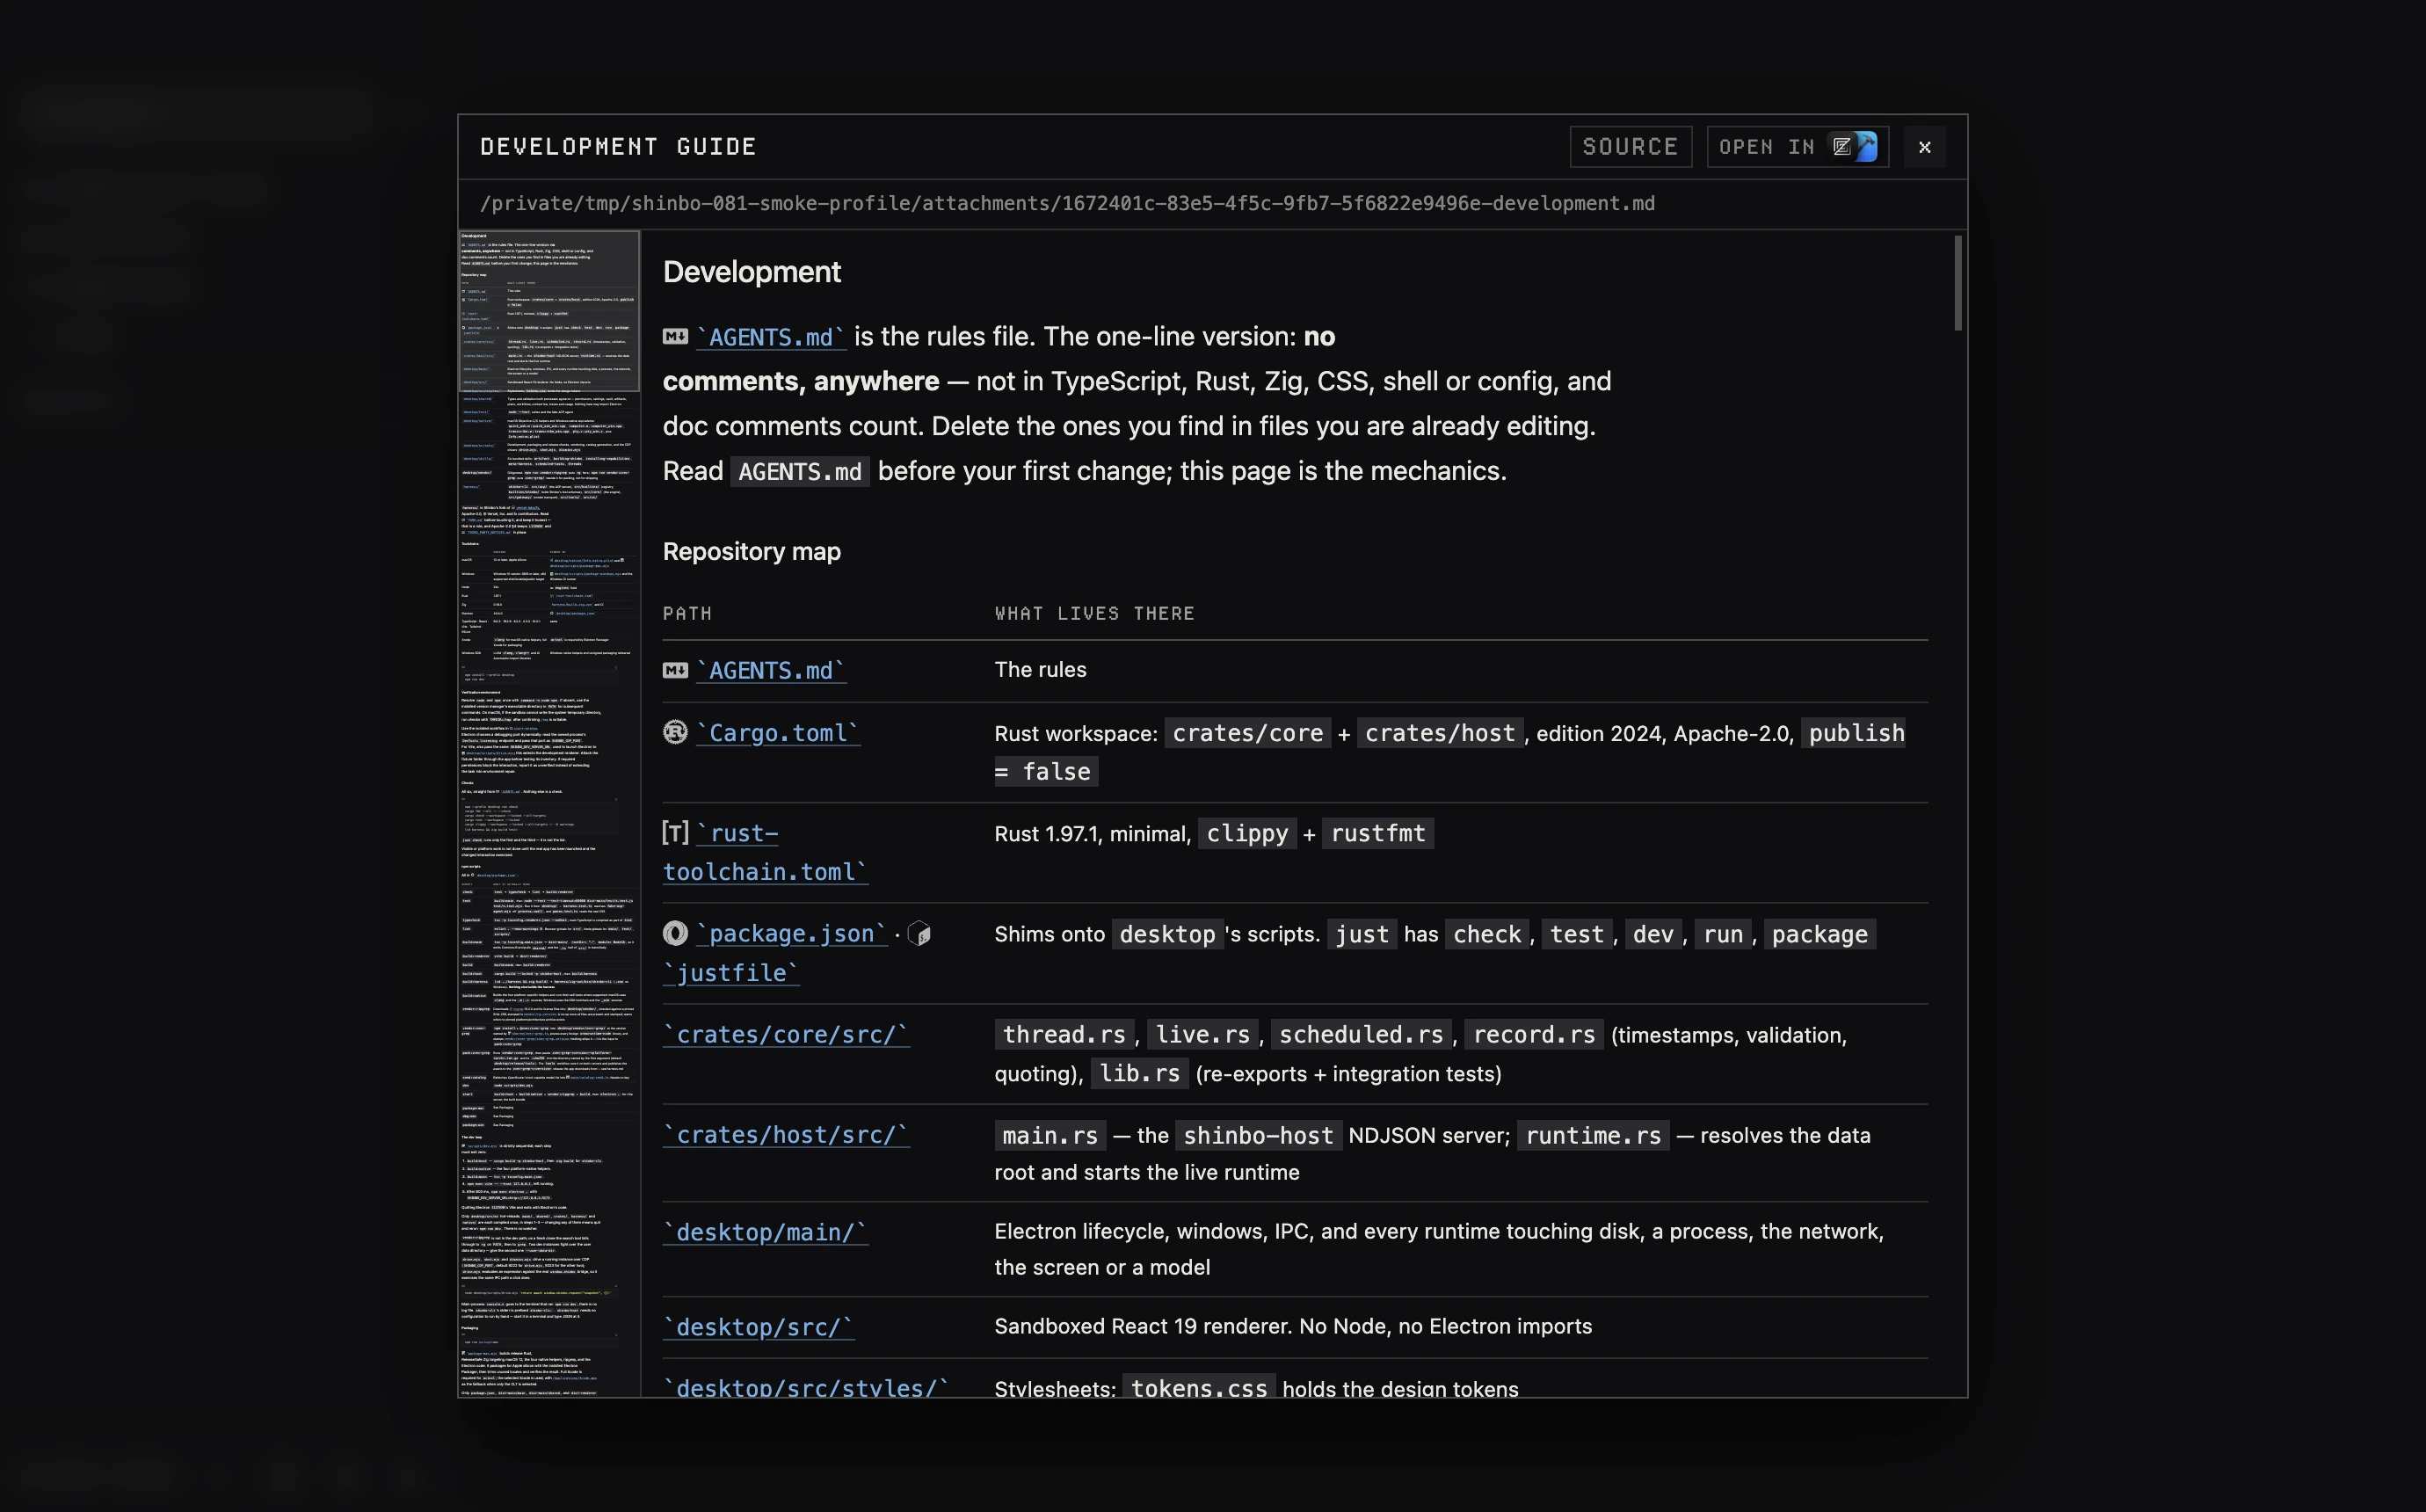Open the justfile link

tap(730, 973)
